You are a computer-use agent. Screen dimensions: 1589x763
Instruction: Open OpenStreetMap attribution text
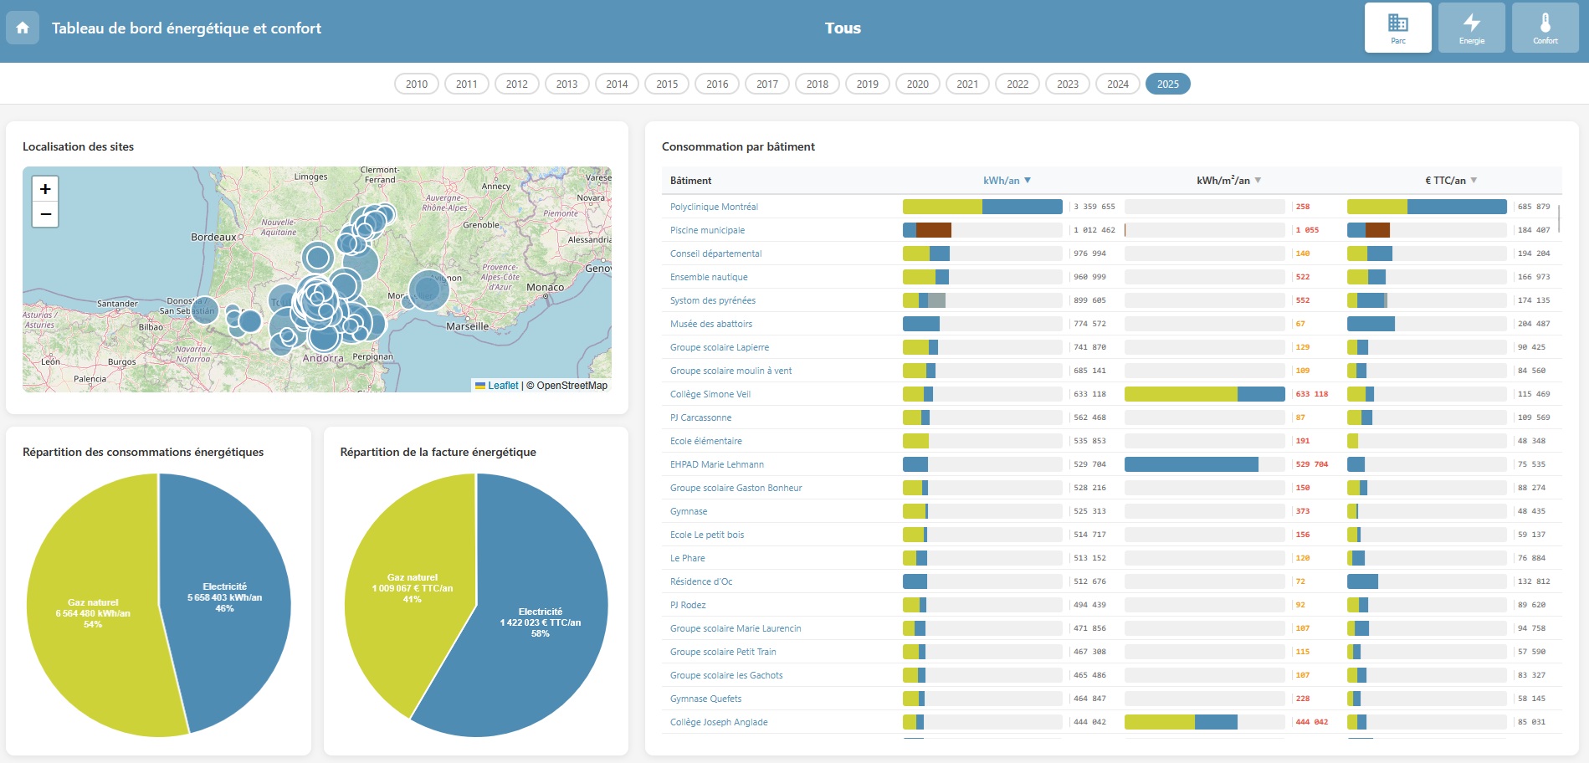tap(566, 386)
